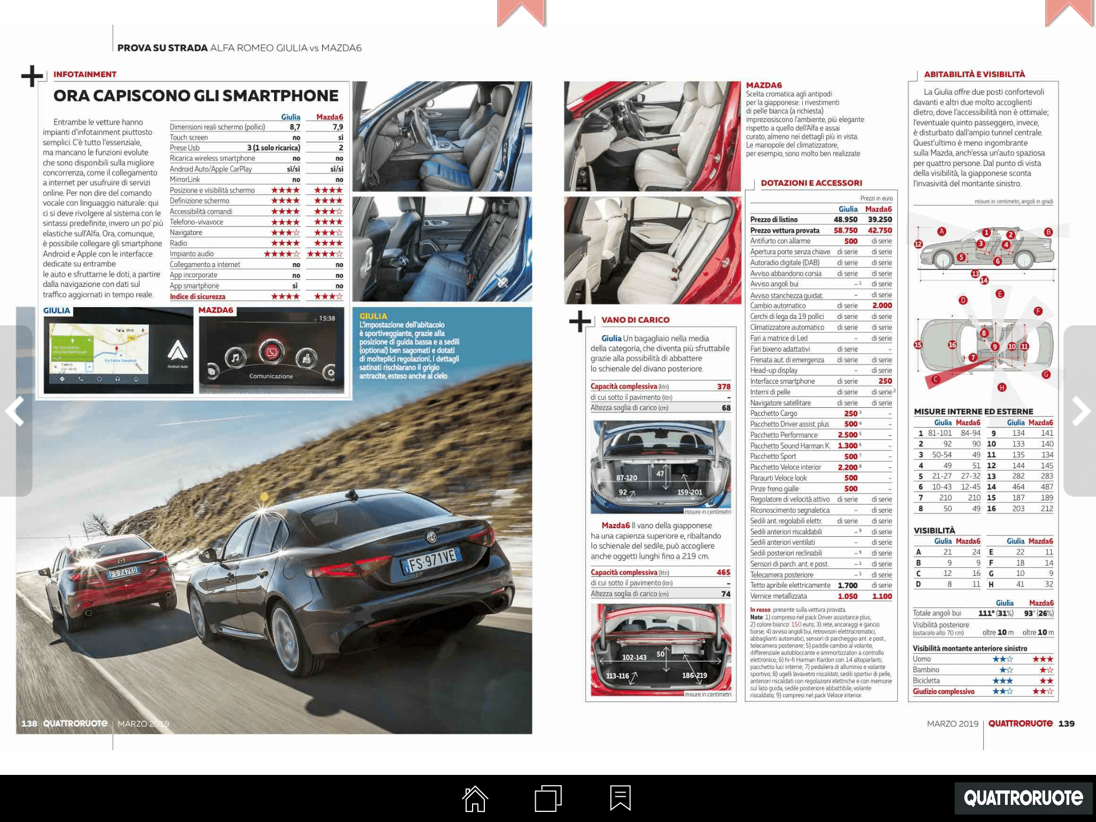The image size is (1096, 822).
Task: Tap the 'MISURE INTERNE ED ESTERNE' heading
Action: point(973,412)
